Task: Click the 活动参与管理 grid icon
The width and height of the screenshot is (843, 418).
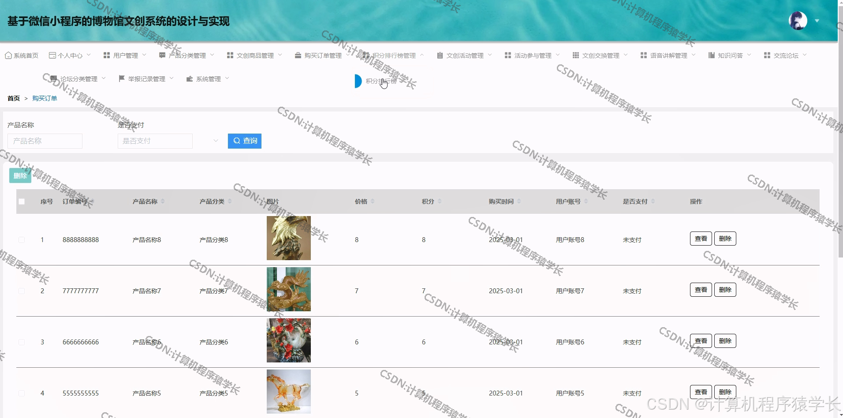Action: click(x=508, y=56)
